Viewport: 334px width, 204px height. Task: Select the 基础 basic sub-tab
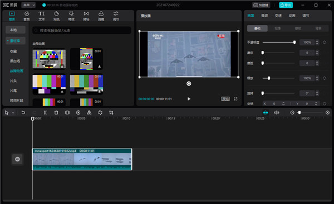coord(257,28)
